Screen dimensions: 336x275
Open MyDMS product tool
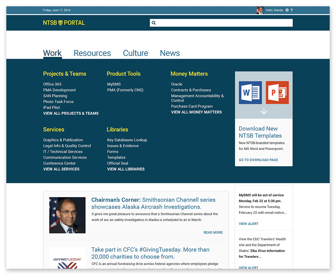pos(114,84)
